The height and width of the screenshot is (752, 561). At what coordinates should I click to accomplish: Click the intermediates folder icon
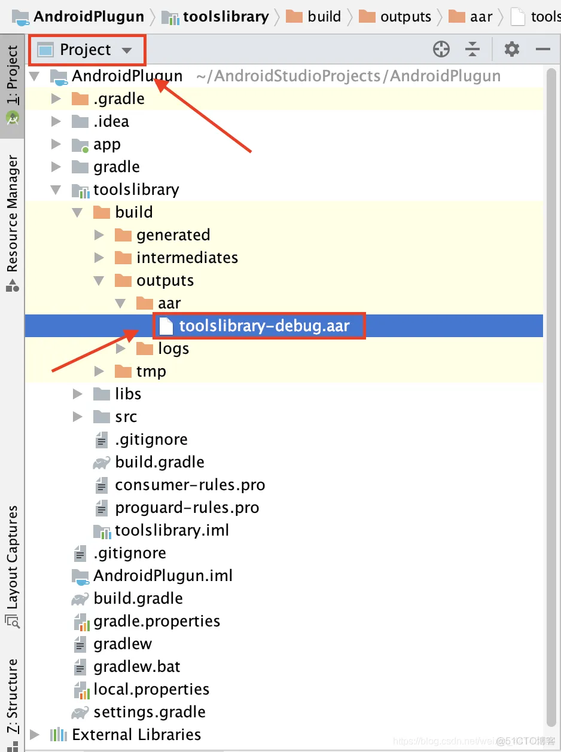tap(123, 258)
